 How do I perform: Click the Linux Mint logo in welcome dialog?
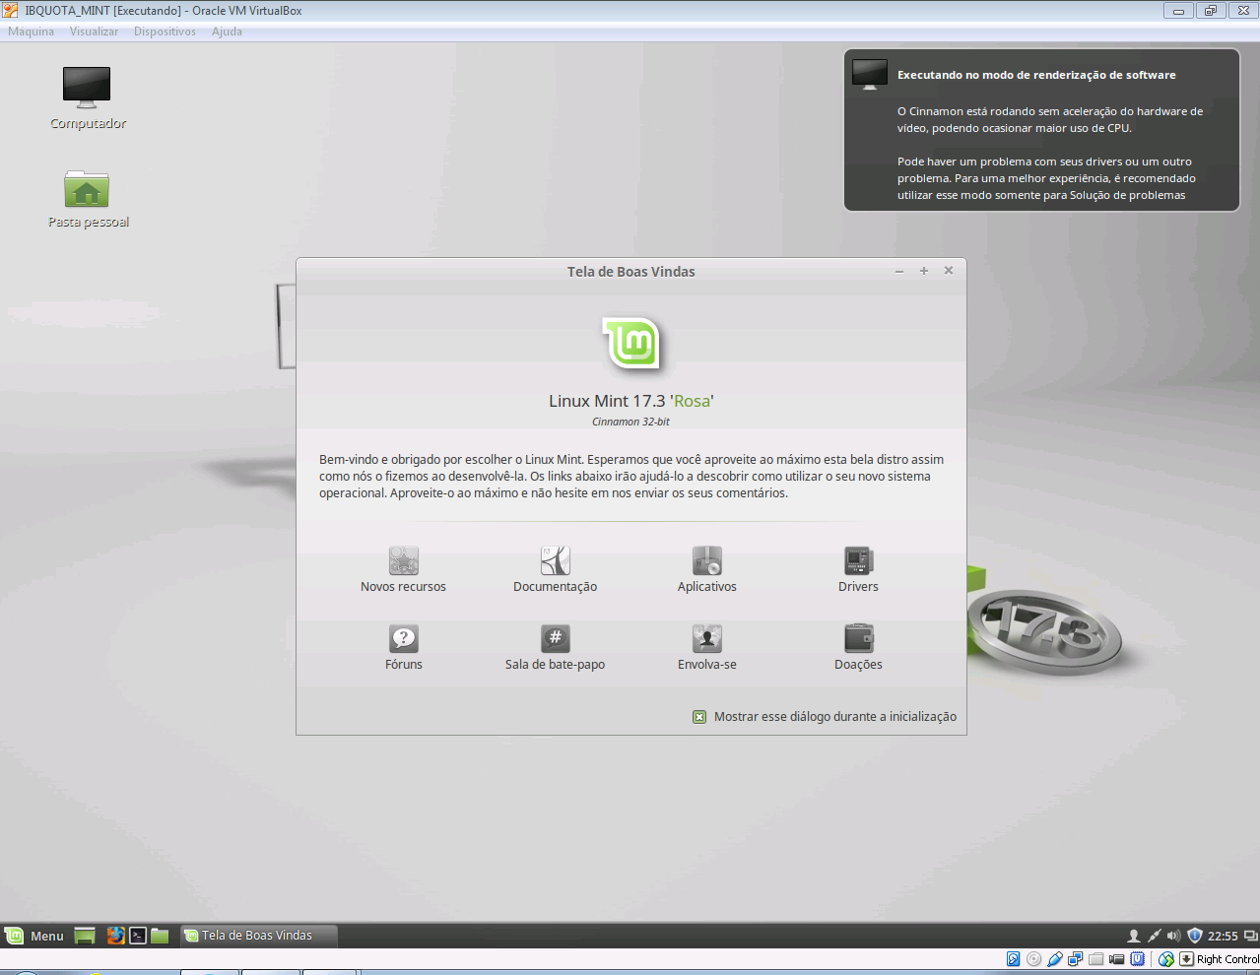coord(631,345)
